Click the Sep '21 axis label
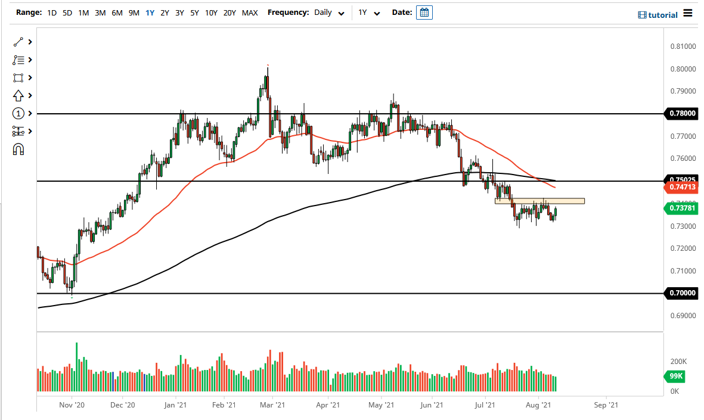 point(606,405)
